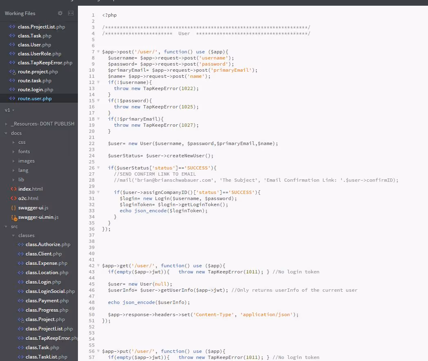Fold the code block at line 7
Viewport: 428px width, 361px height.
(98, 51)
